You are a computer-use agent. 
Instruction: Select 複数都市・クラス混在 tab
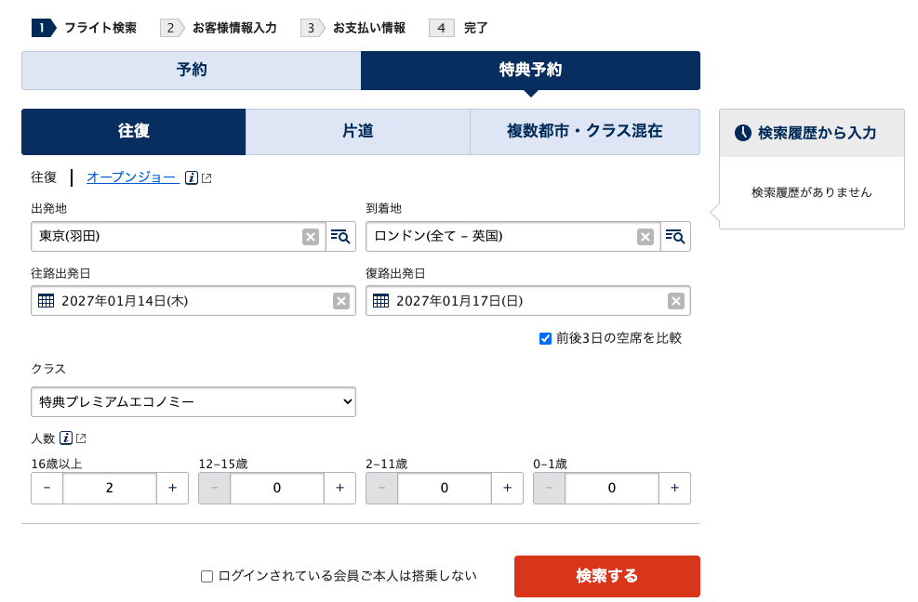[x=584, y=132]
